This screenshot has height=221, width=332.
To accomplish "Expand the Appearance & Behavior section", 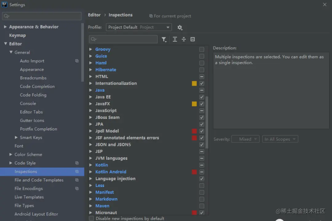I will click(5, 27).
